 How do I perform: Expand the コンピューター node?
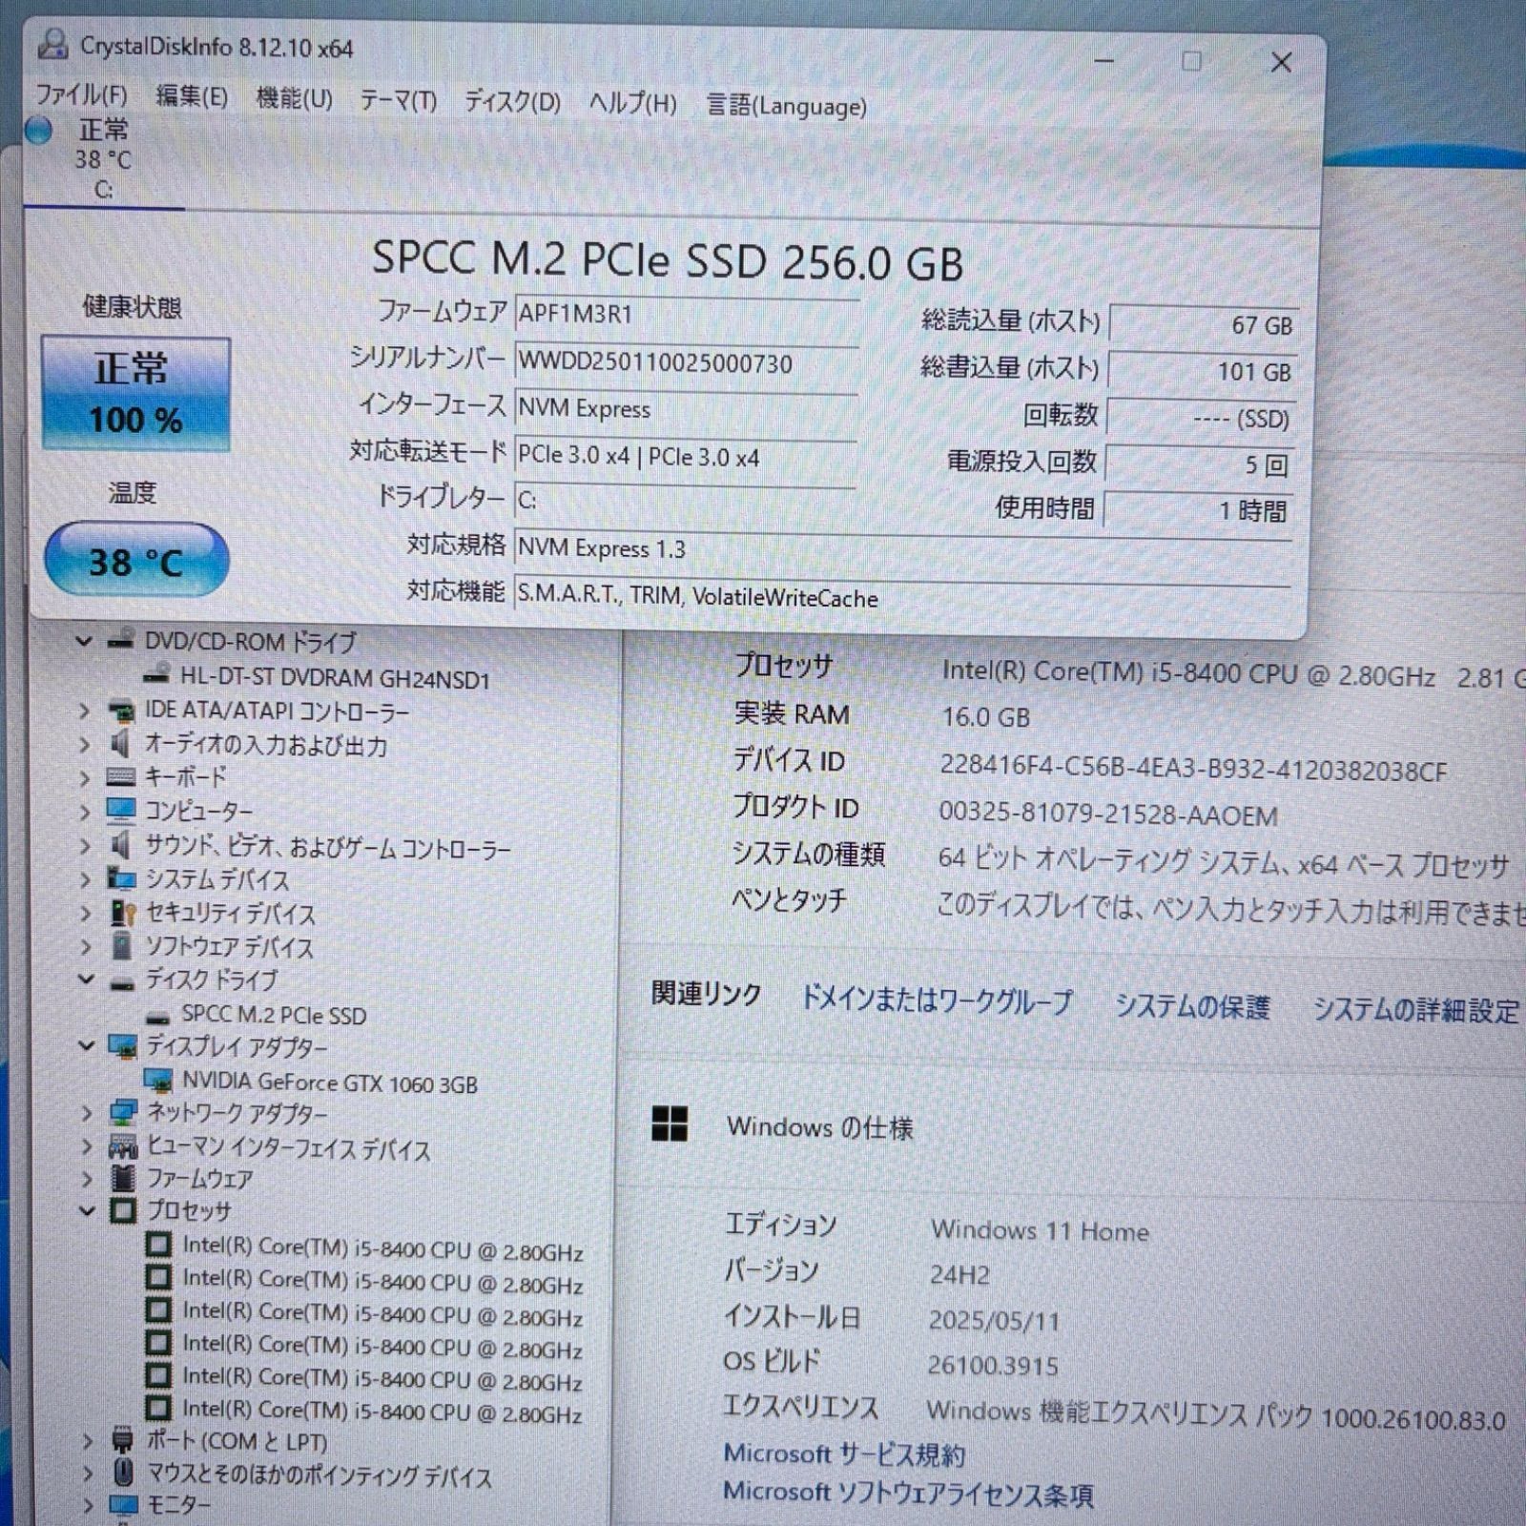(x=85, y=812)
